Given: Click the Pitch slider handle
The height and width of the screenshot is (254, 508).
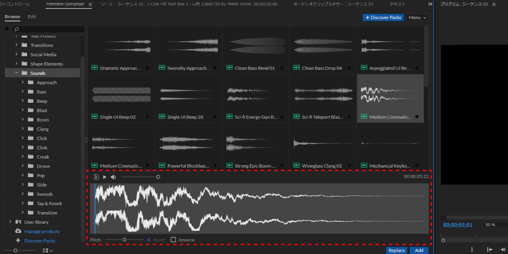Looking at the screenshot, I should 124,240.
